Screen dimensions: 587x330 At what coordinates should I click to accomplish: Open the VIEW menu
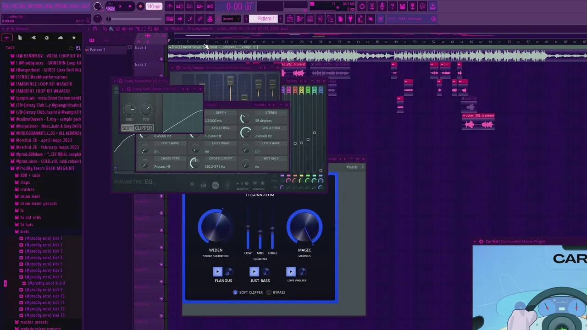click(x=49, y=6)
